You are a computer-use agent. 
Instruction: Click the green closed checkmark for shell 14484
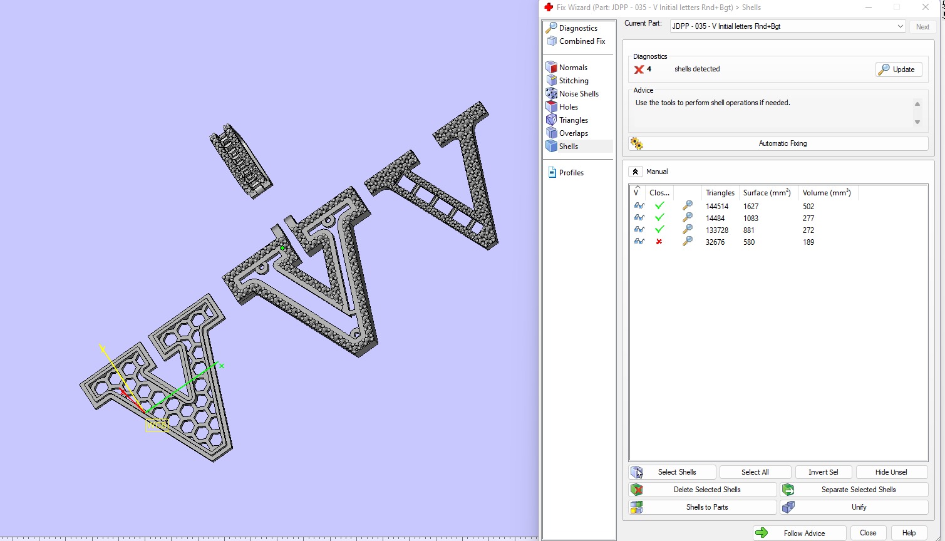click(x=659, y=218)
